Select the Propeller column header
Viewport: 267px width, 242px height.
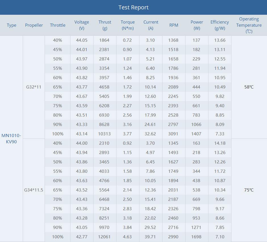coord(34,25)
